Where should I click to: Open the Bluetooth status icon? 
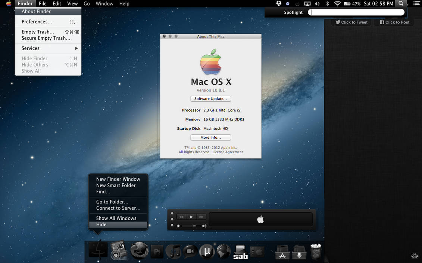(328, 3)
